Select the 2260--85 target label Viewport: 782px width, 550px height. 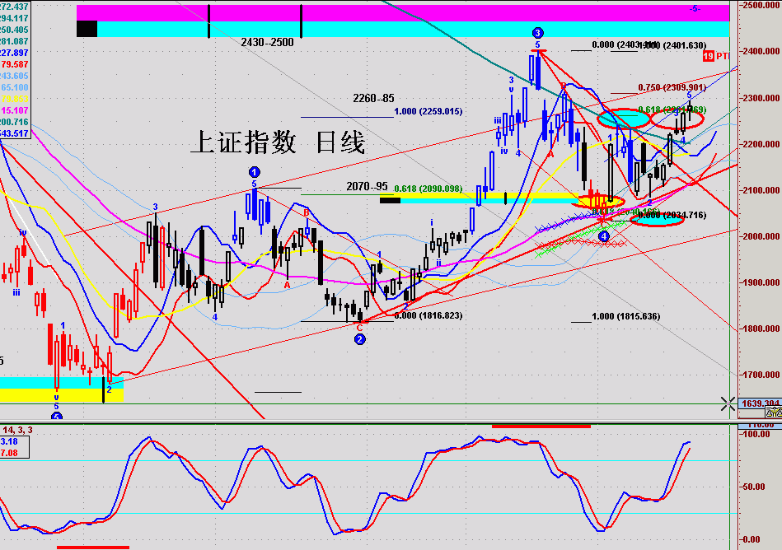pyautogui.click(x=373, y=98)
